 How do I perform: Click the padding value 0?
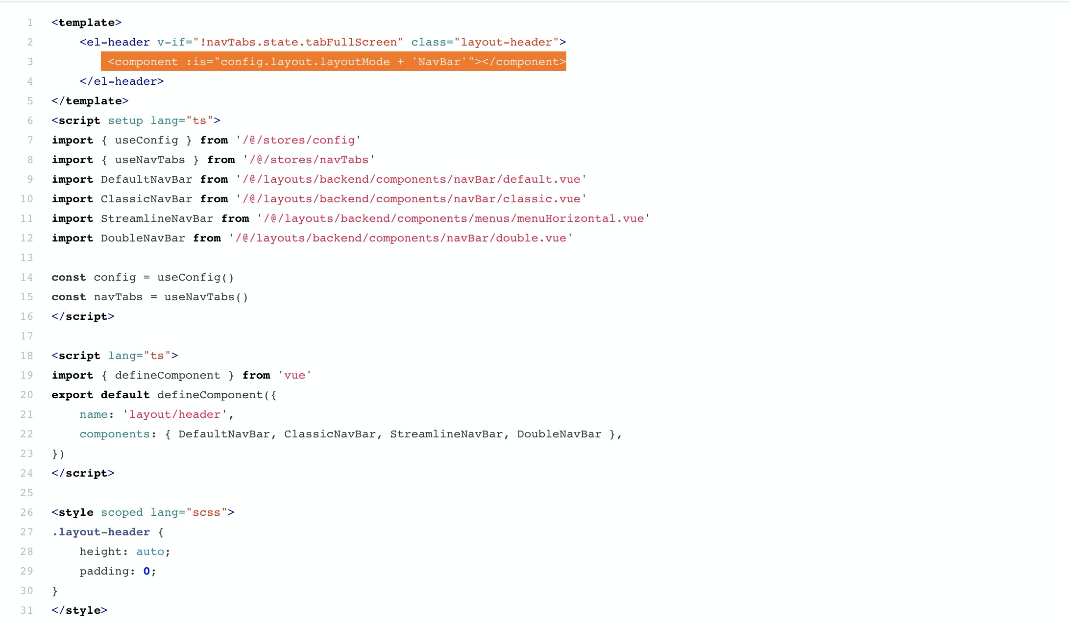[146, 571]
